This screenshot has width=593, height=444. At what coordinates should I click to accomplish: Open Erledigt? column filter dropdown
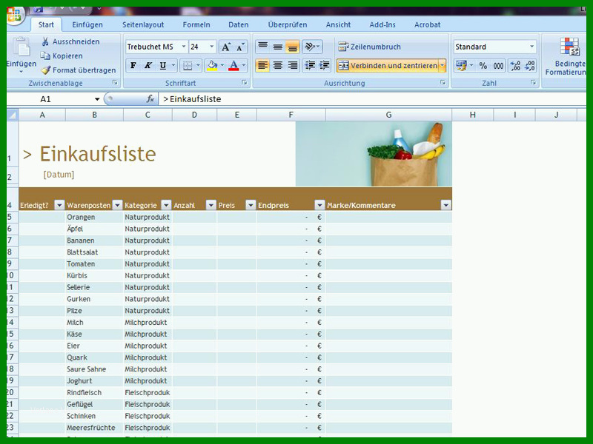pyautogui.click(x=59, y=205)
